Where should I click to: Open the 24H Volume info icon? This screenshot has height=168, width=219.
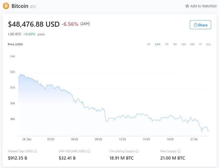89,151
